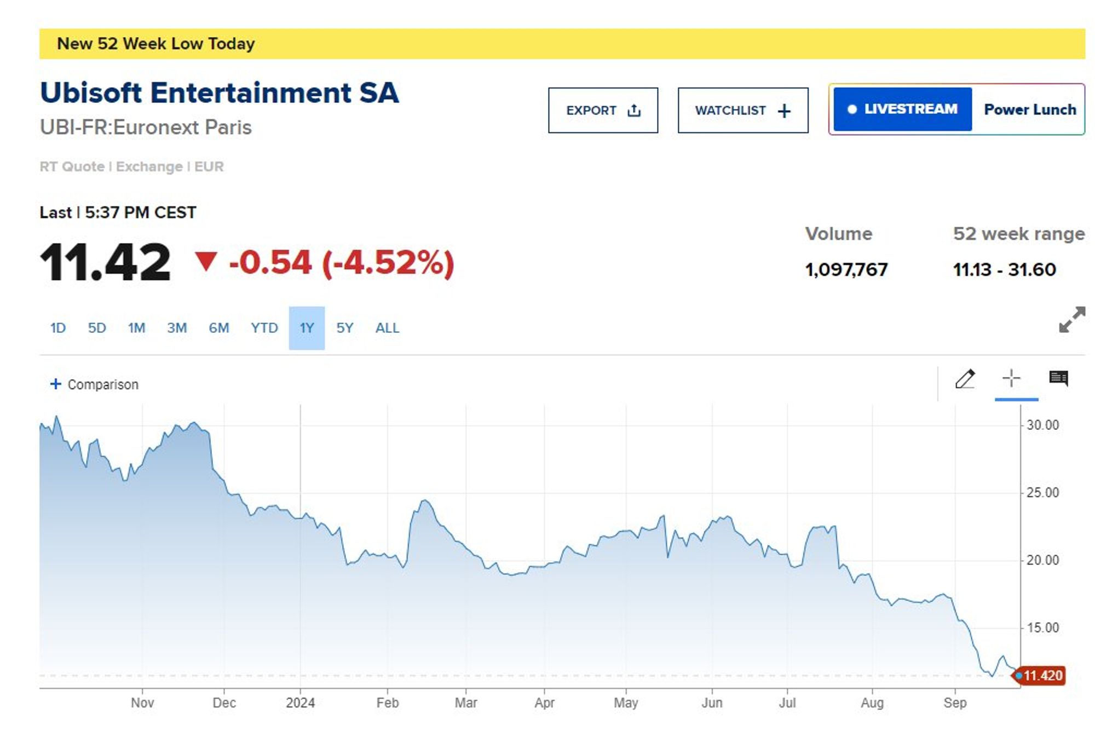Toggle the crosshair tool on the chart
Image resolution: width=1095 pixels, height=731 pixels.
[x=1011, y=378]
